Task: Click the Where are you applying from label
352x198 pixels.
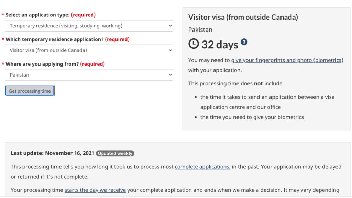Action: click(43, 64)
